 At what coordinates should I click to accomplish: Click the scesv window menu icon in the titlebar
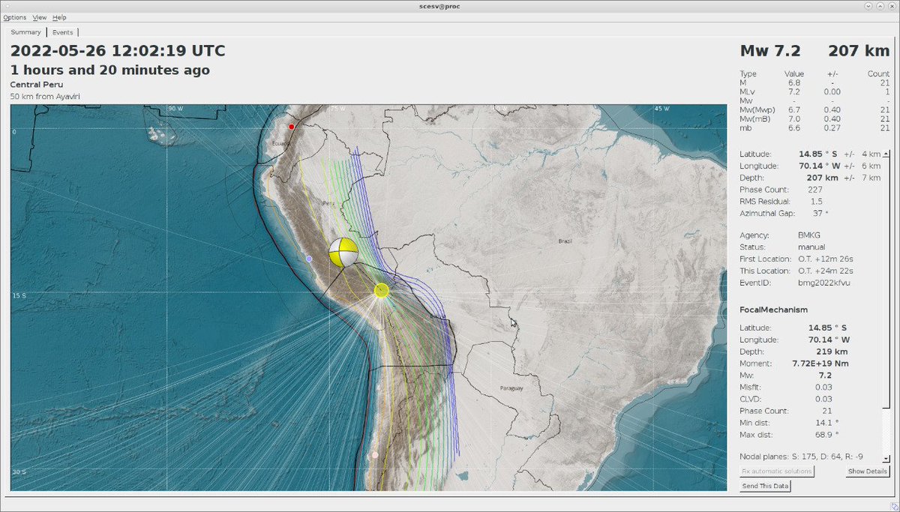pyautogui.click(x=6, y=5)
